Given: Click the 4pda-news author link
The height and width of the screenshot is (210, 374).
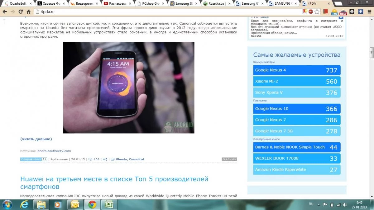Looking at the screenshot, I should [x=59, y=159].
